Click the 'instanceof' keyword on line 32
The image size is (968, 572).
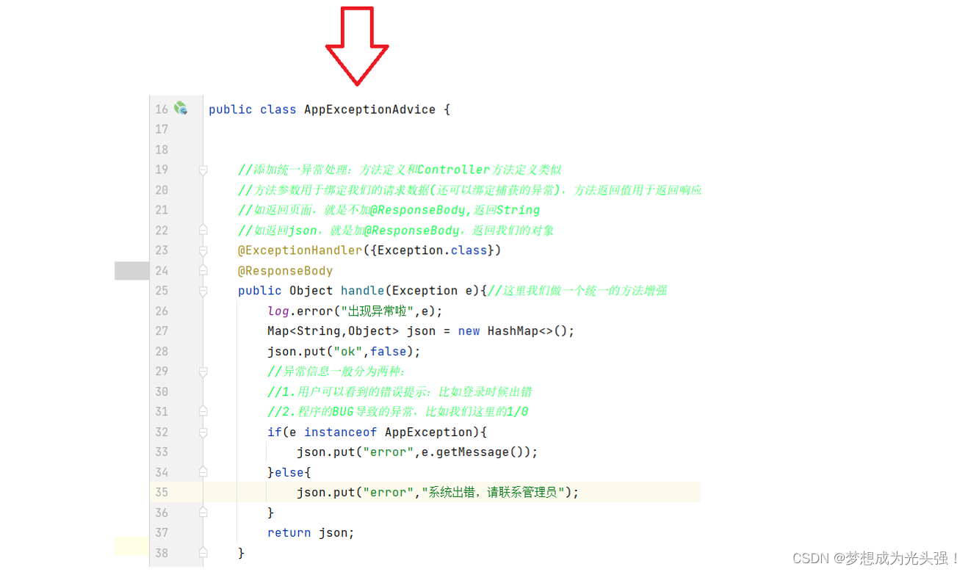340,432
